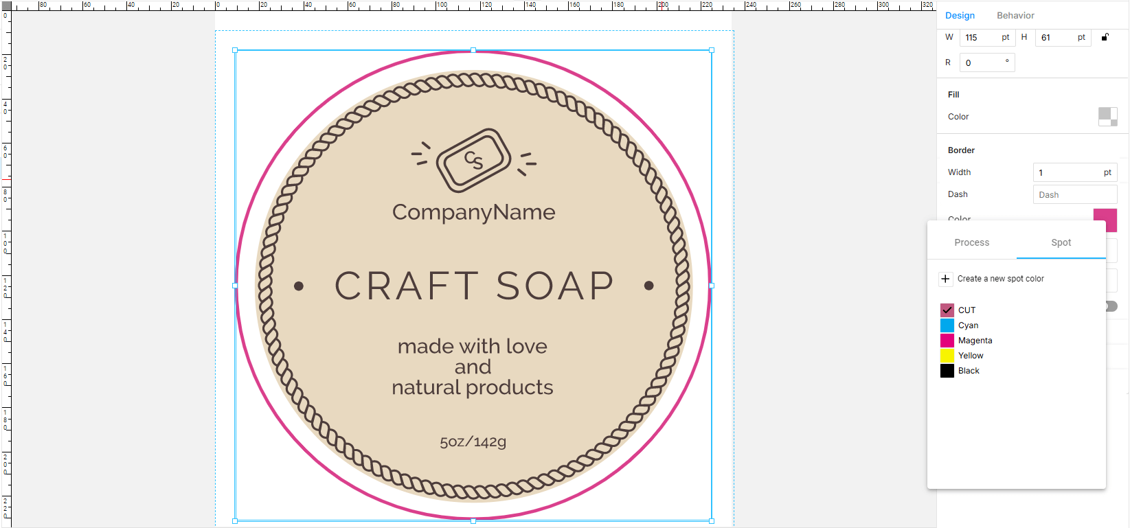The height and width of the screenshot is (528, 1130).
Task: Apply the Black spot color
Action: [x=947, y=371]
